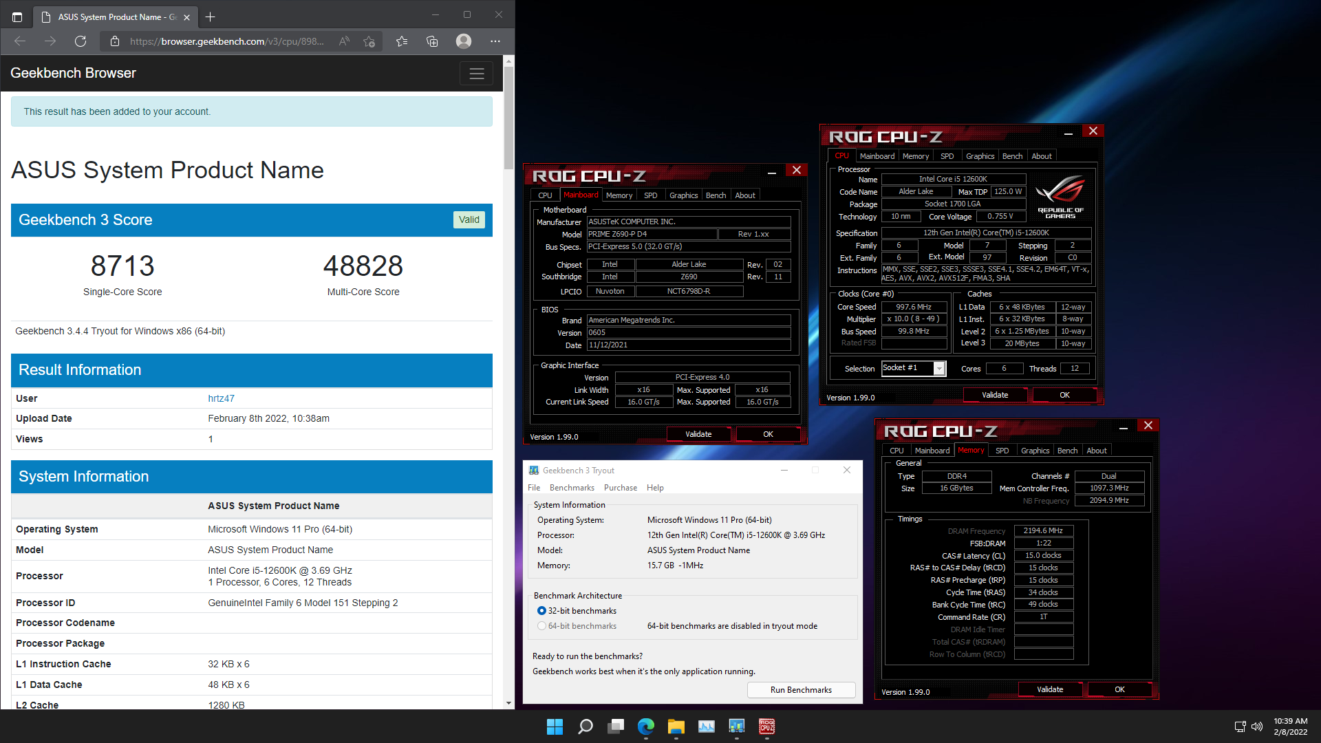Screen dimensions: 1321x743
Task: Switch to SPD tab in Memory CPU-Z window
Action: click(1002, 451)
